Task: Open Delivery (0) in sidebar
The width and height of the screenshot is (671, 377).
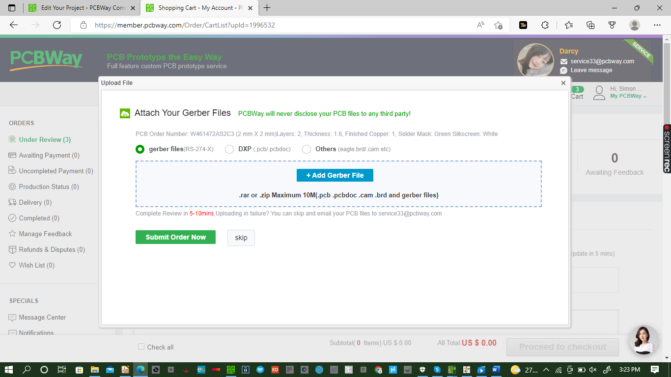Action: 35,202
